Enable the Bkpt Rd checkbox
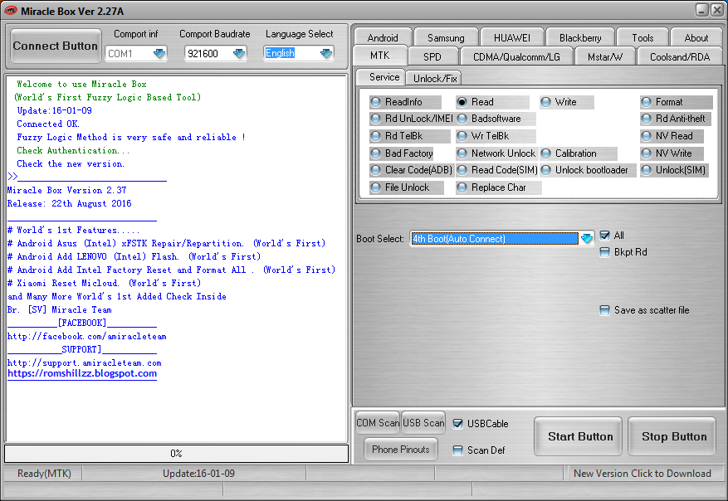Screen dimensions: 728x501 click(x=604, y=252)
